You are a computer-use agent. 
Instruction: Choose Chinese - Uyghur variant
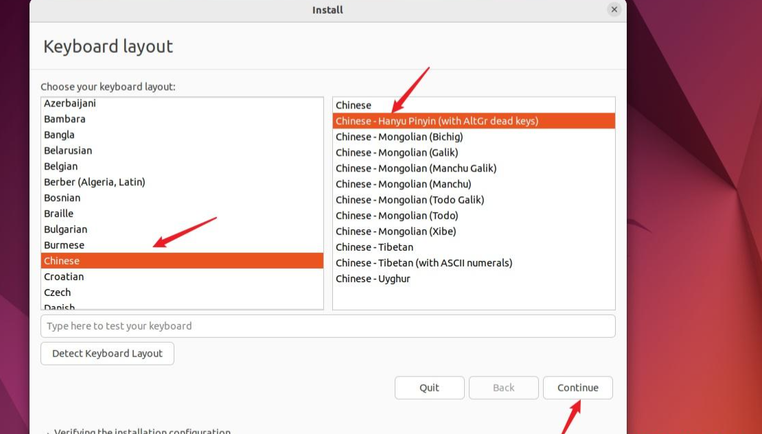[474, 279]
